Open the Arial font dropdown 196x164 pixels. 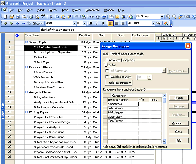[74, 24]
